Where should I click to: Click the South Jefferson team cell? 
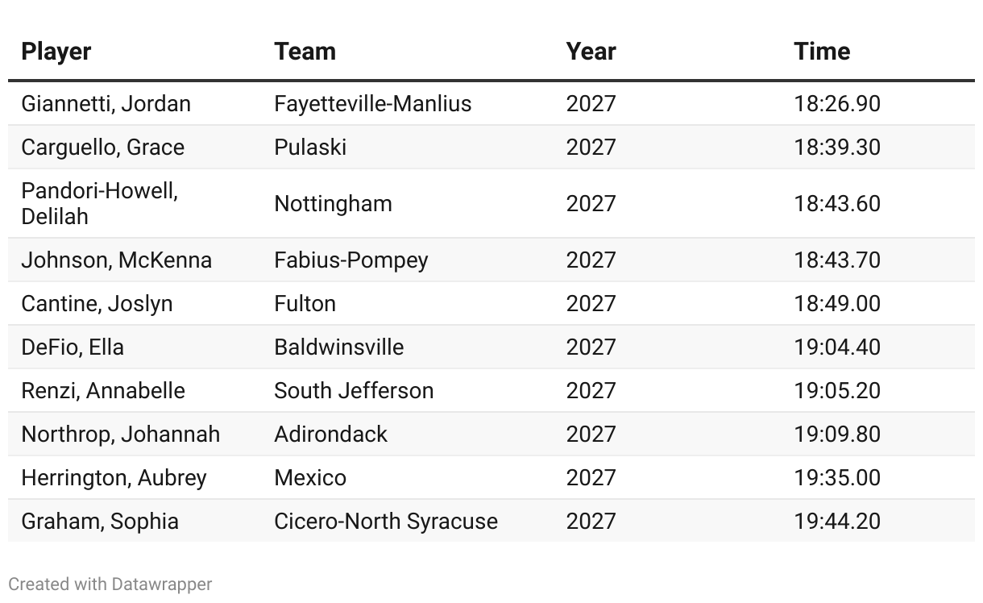[354, 391]
